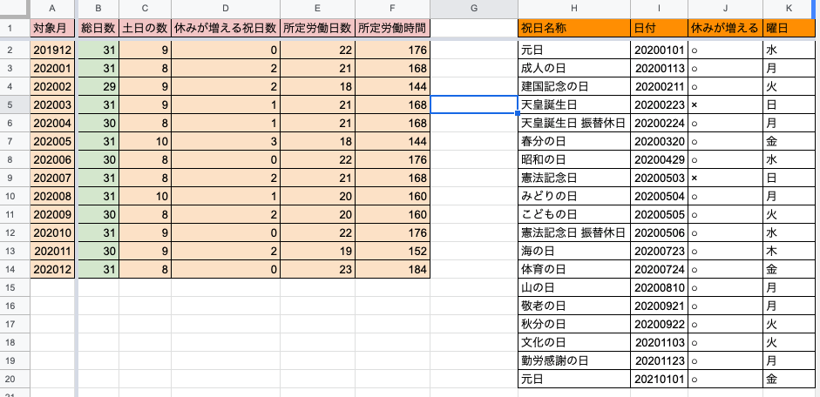Click the 山の日 cell

[574, 288]
